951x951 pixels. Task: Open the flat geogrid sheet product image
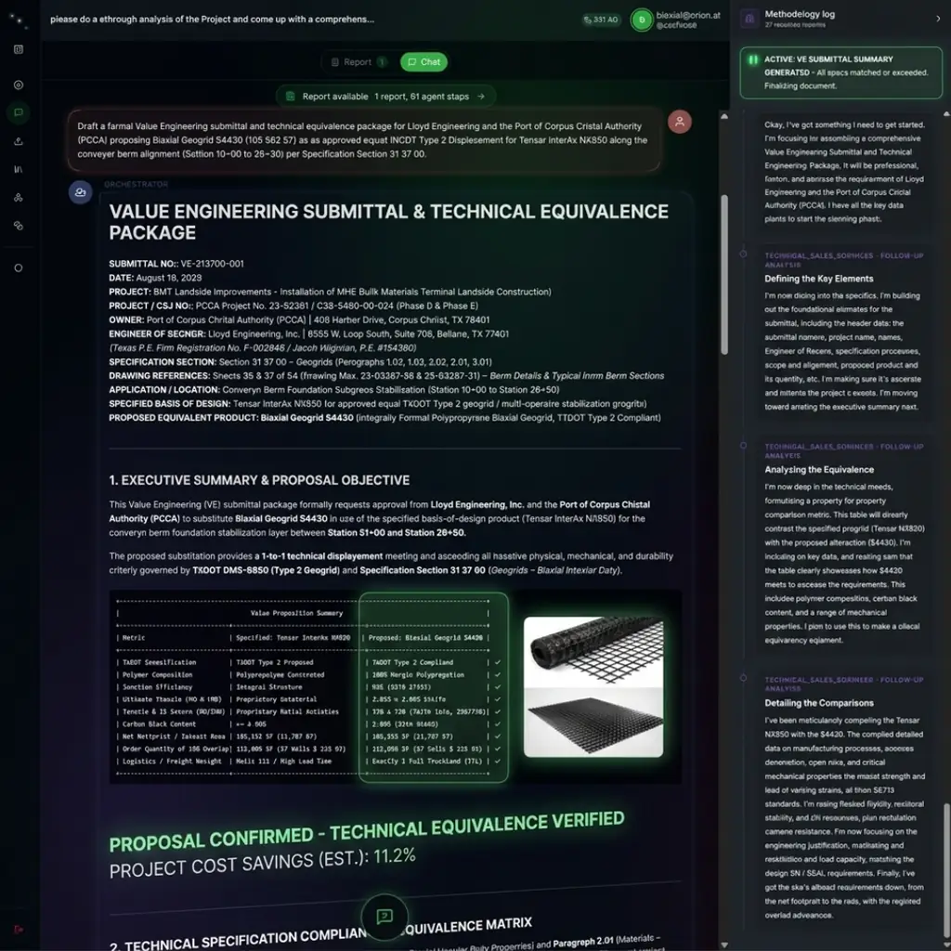point(593,722)
